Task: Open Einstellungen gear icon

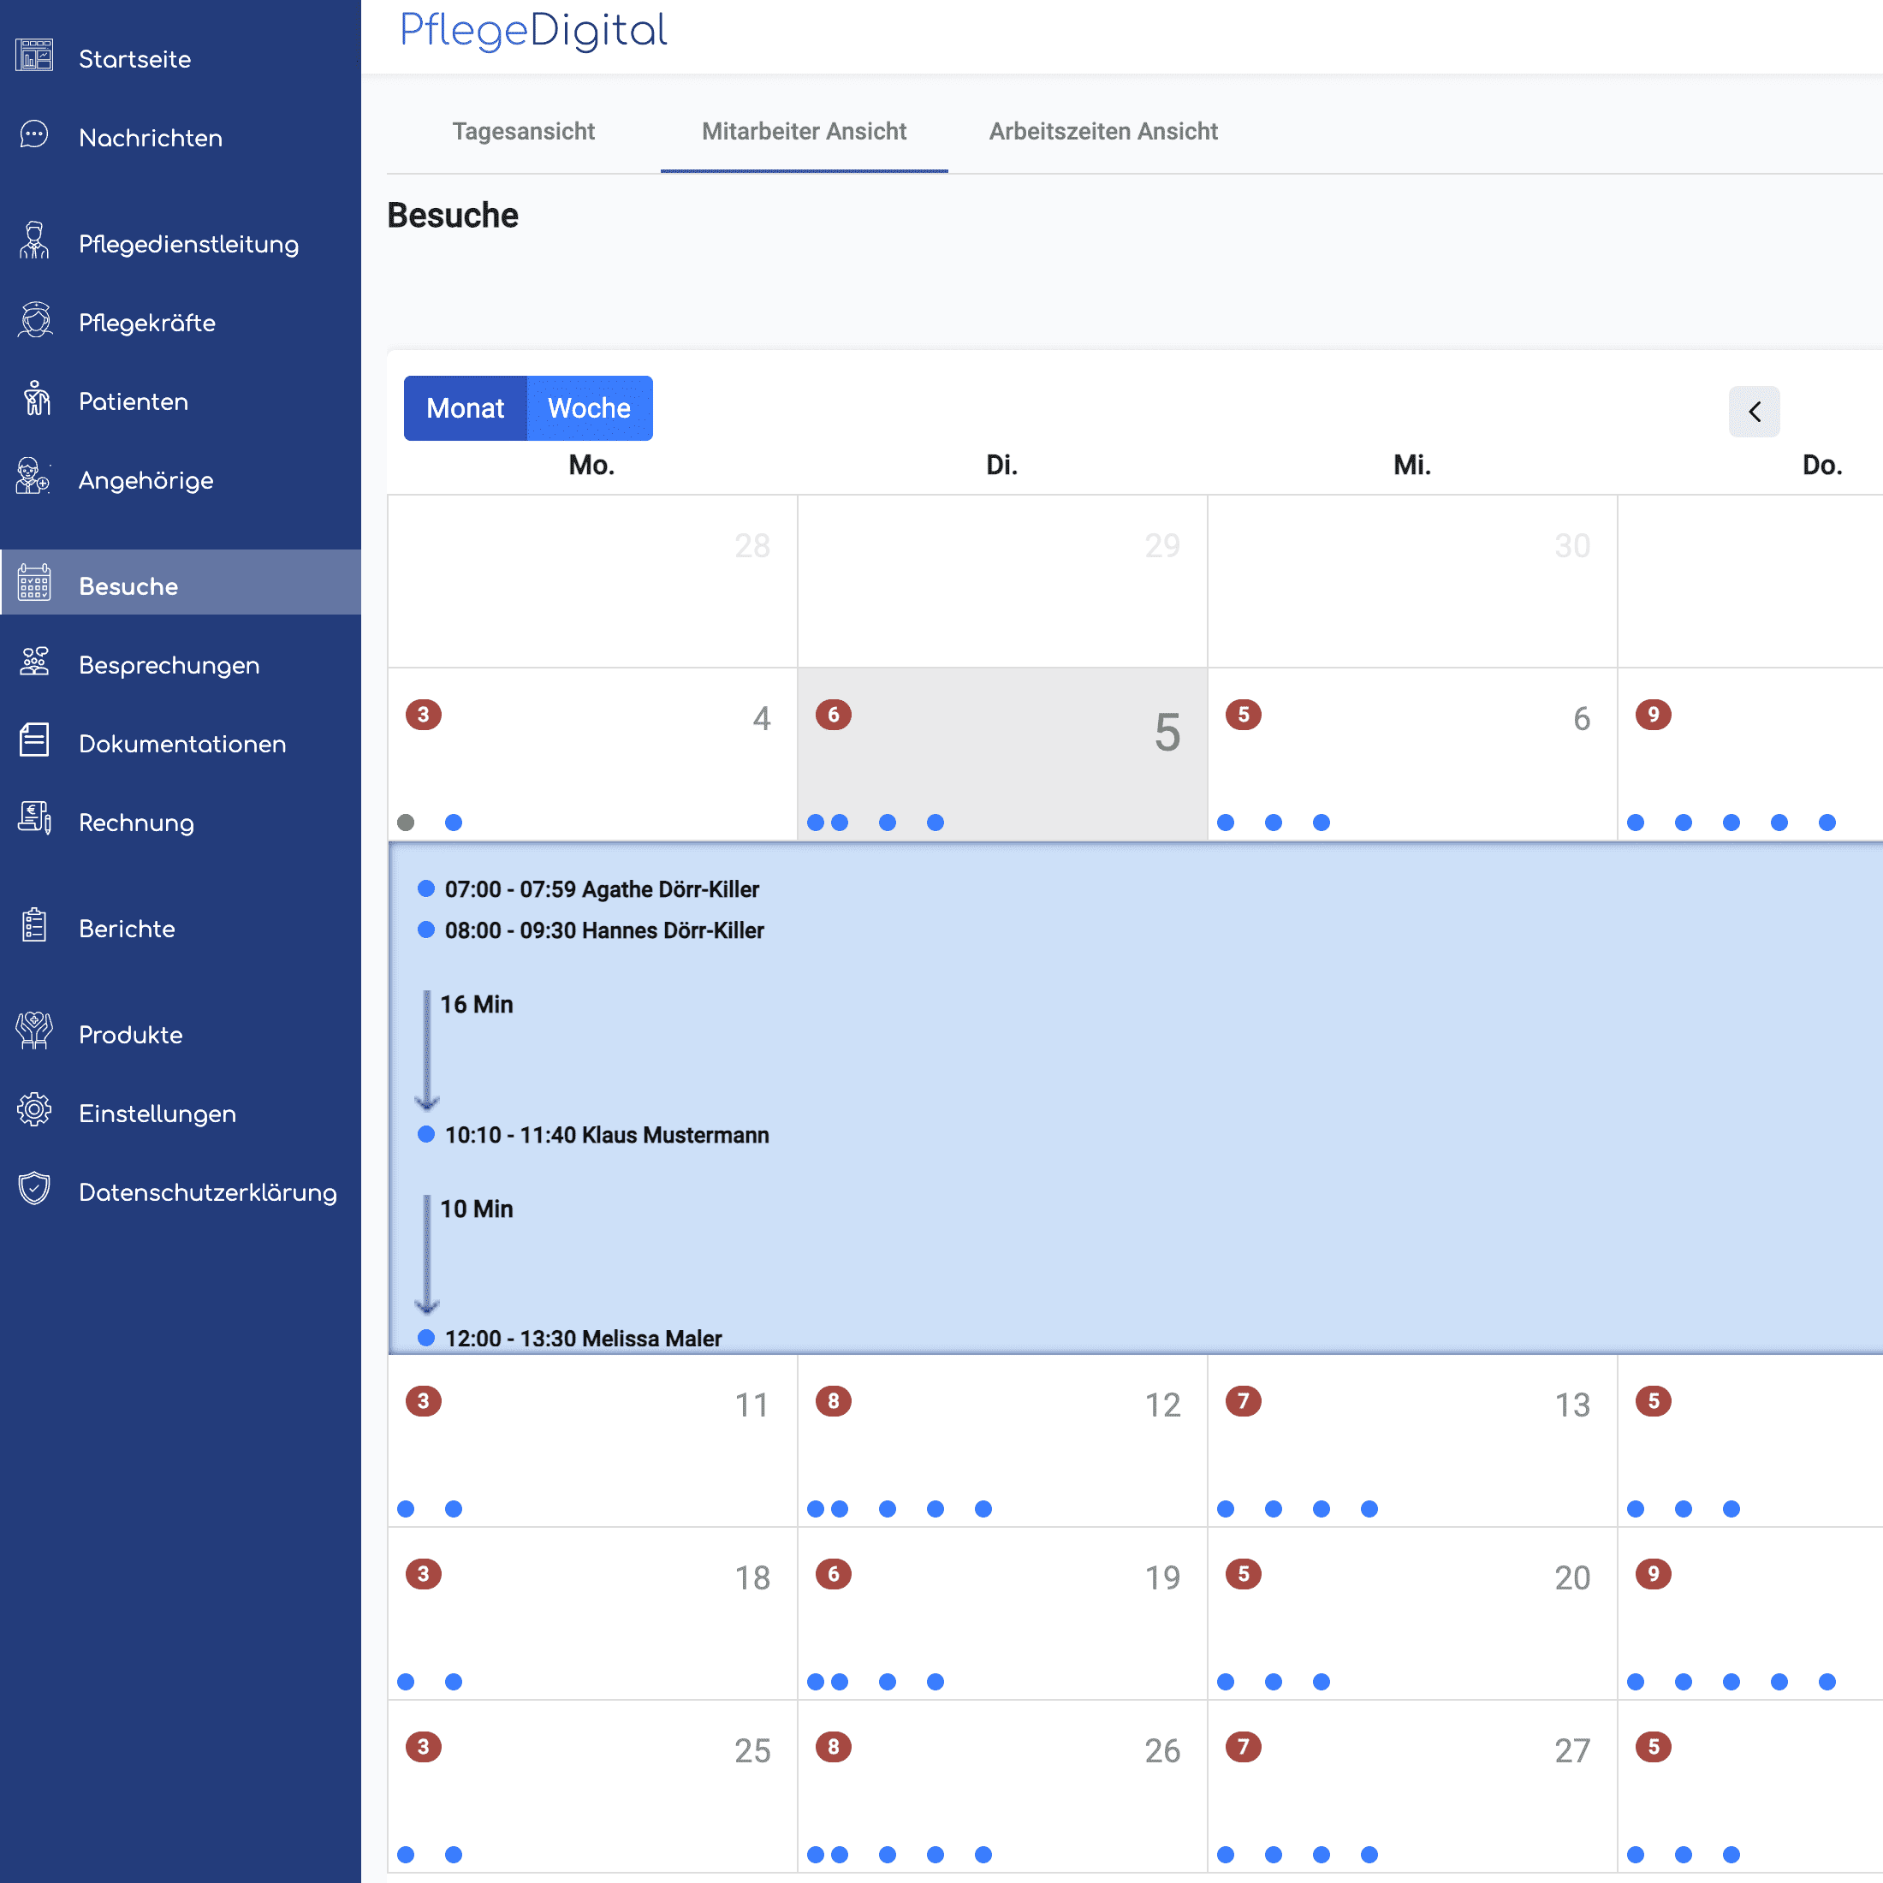Action: tap(34, 1112)
